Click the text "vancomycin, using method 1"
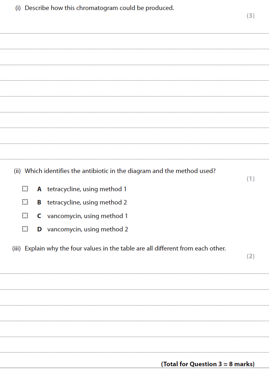The image size is (269, 374). pyautogui.click(x=87, y=216)
